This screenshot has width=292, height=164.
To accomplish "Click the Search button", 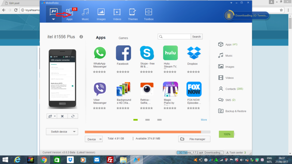I will coord(196,37).
